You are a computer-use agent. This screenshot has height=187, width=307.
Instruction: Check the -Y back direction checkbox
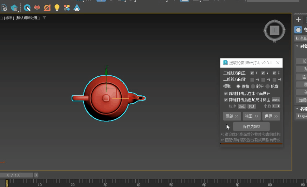263,80
